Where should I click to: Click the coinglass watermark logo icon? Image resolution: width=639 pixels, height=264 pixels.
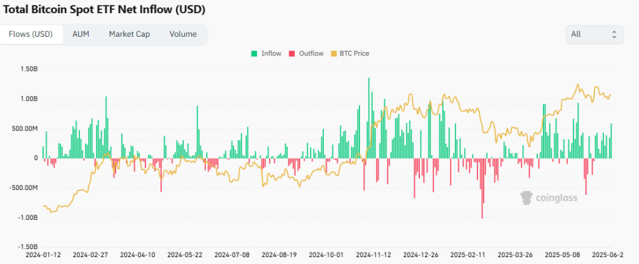coord(527,197)
